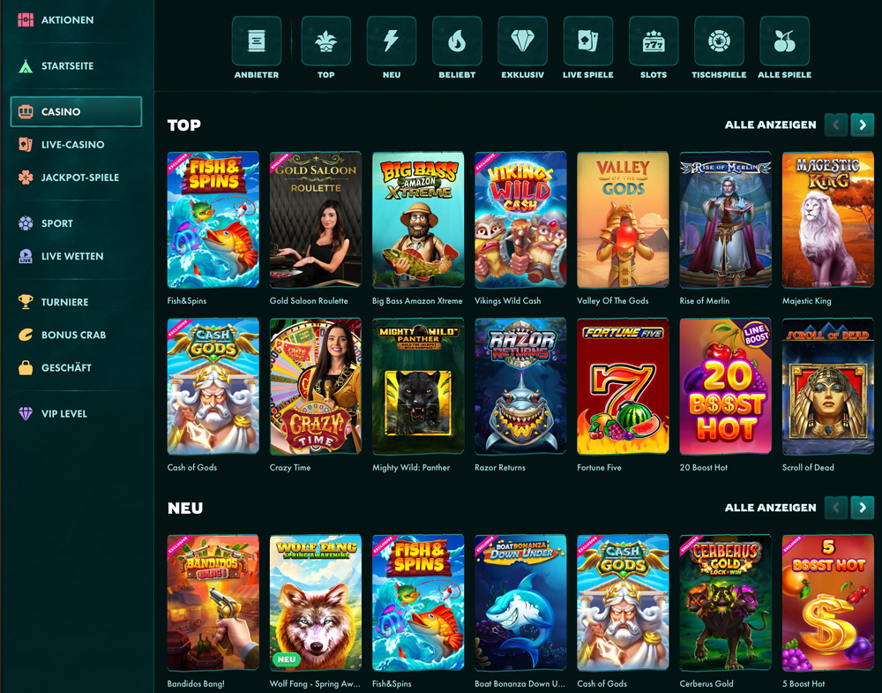Open 5 Boost Hot game thumbnail
This screenshot has width=882, height=693.
(x=828, y=603)
